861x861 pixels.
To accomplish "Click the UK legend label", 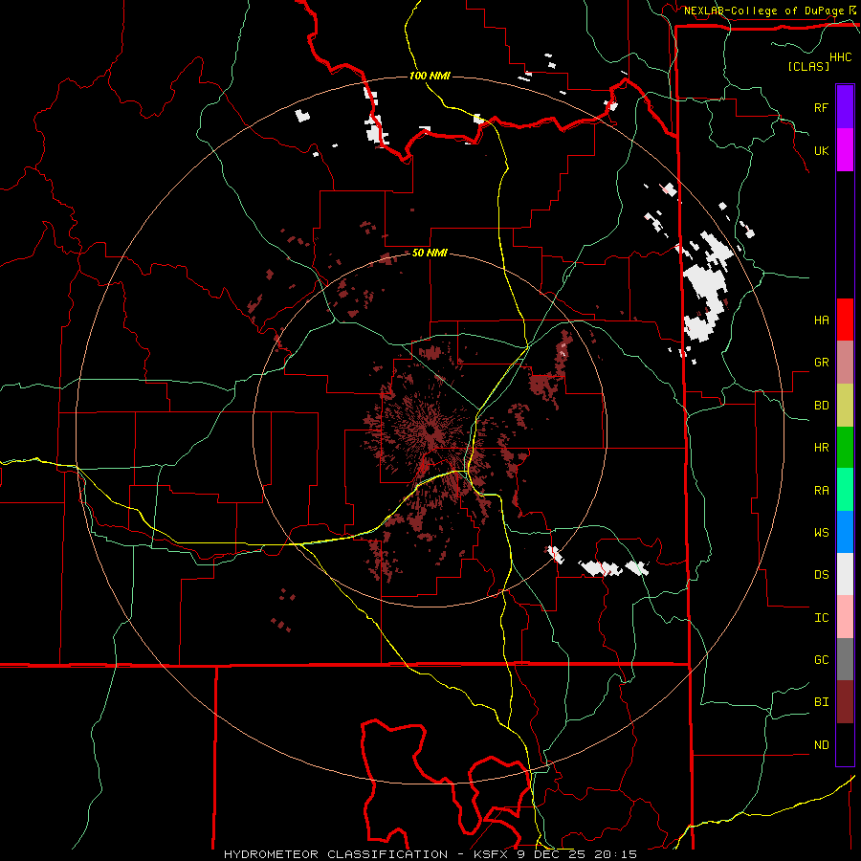I will click(821, 150).
